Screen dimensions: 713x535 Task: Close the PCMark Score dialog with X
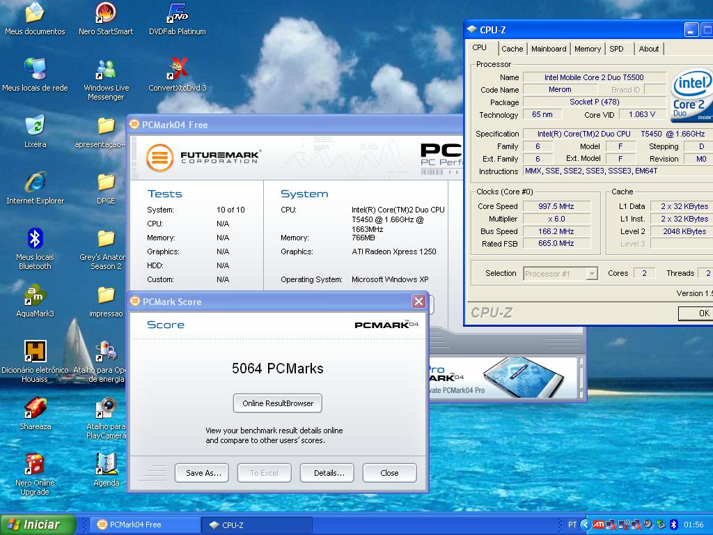click(418, 301)
